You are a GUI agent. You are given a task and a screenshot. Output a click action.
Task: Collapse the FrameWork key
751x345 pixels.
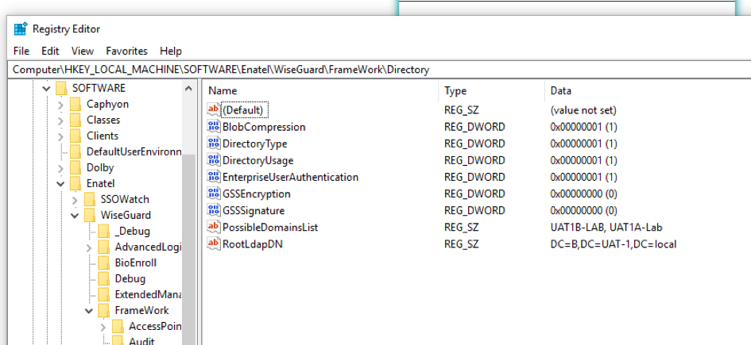click(x=89, y=311)
